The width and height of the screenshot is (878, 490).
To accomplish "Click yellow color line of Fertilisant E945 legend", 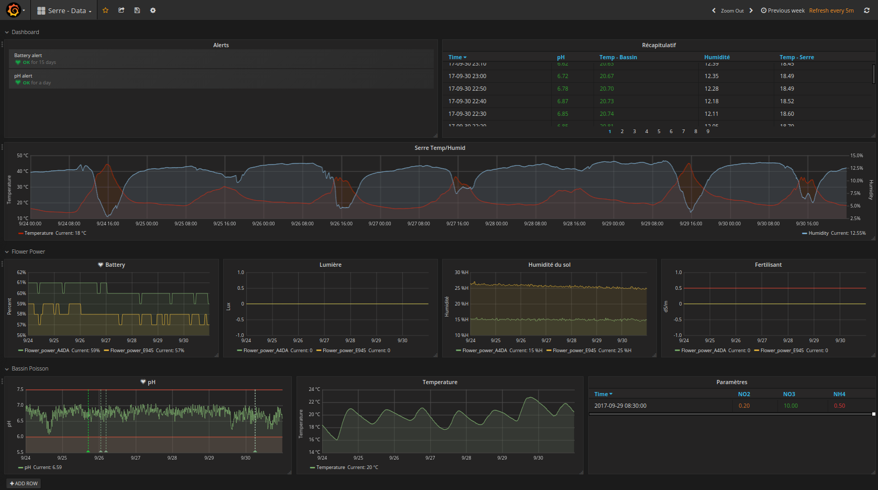I will (x=756, y=351).
